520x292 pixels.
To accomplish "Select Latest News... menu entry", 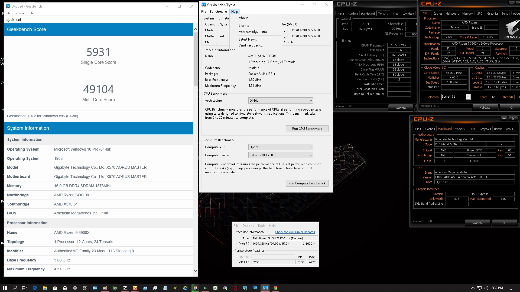I will (248, 39).
